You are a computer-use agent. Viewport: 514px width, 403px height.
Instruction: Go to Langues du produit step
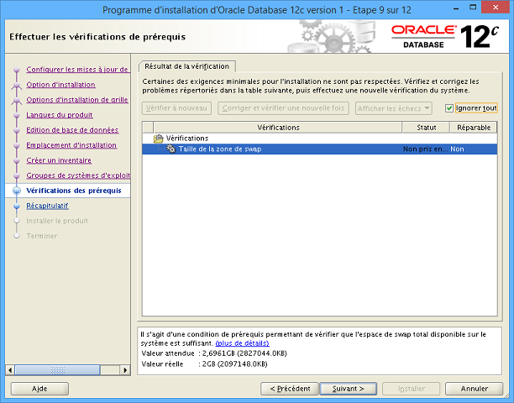60,115
